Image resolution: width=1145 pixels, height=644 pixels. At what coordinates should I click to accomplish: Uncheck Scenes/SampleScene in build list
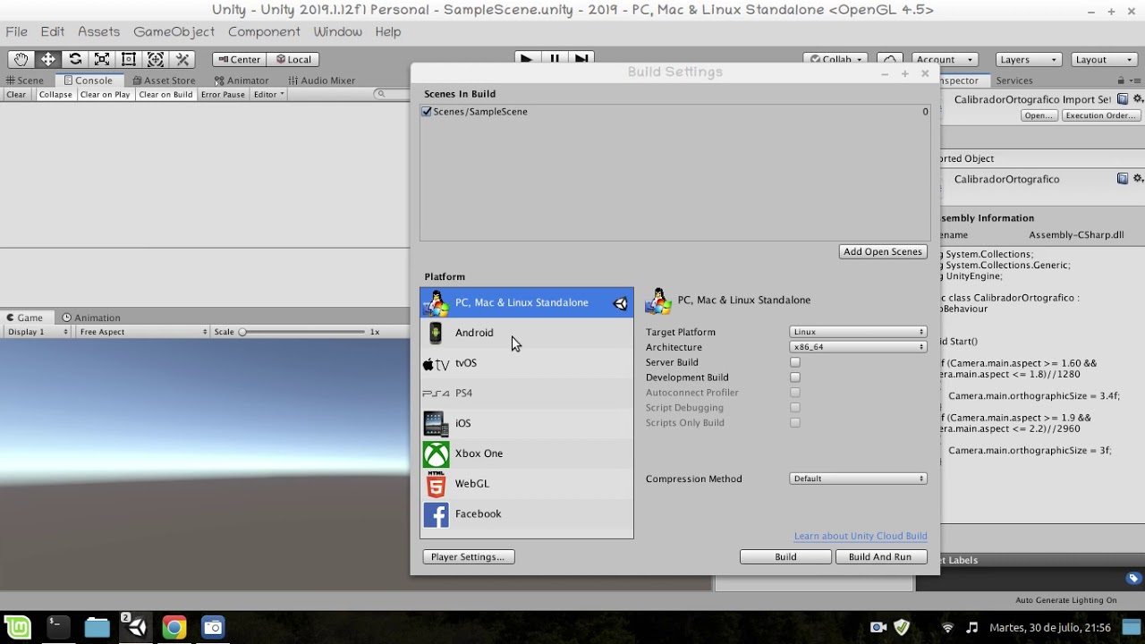[427, 112]
